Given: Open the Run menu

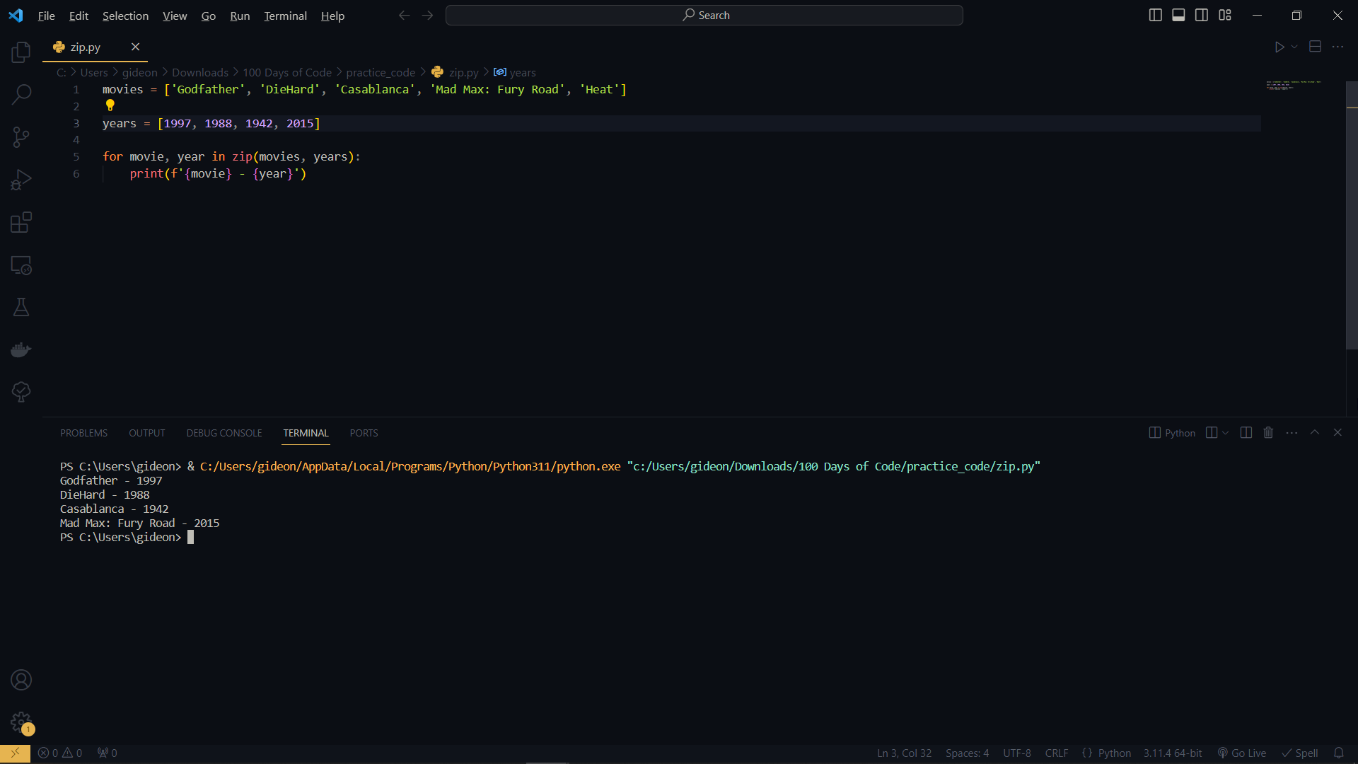Looking at the screenshot, I should point(240,16).
